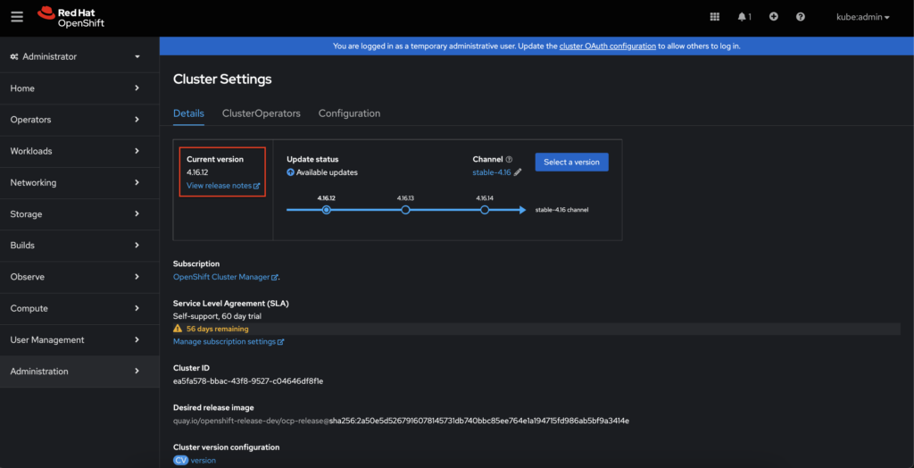The height and width of the screenshot is (468, 914).
Task: Select the 4.16.14 node on update path
Action: pos(485,210)
